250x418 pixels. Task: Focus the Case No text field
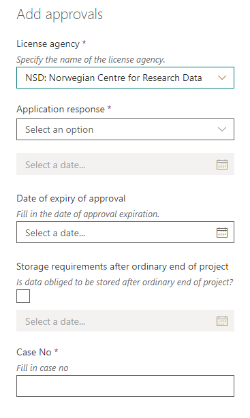coord(125,386)
